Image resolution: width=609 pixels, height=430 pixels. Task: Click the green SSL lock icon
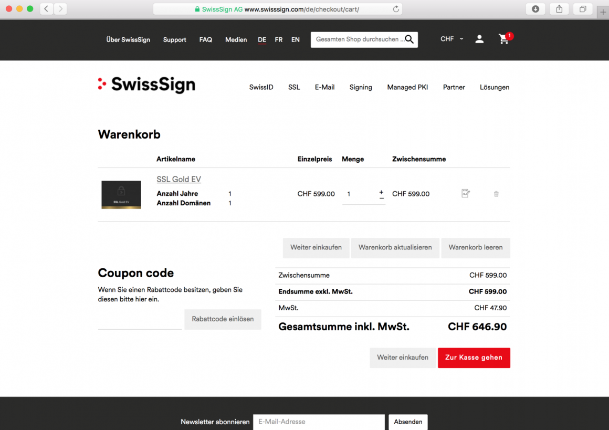point(197,9)
